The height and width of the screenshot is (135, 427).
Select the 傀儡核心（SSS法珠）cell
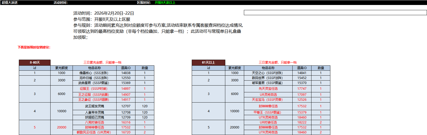[x=94, y=73]
